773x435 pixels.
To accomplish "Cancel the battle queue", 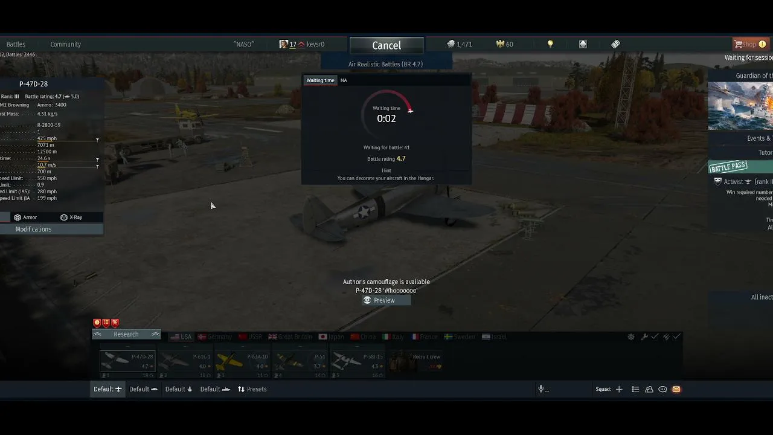I will click(386, 45).
